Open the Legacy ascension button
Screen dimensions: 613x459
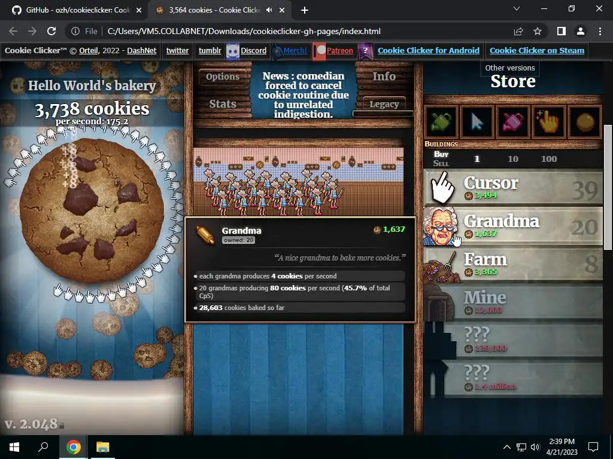384,104
